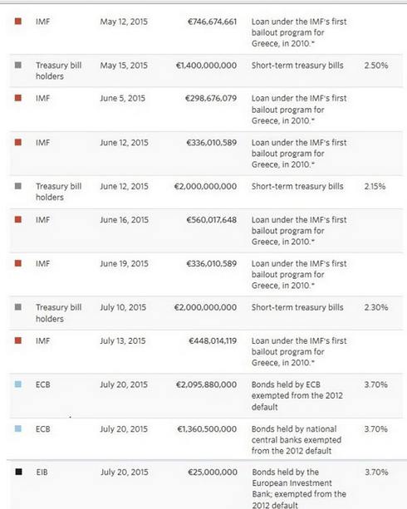Click the €2,000,000,000 amount dated June 12
407x509 pixels.
206,186
